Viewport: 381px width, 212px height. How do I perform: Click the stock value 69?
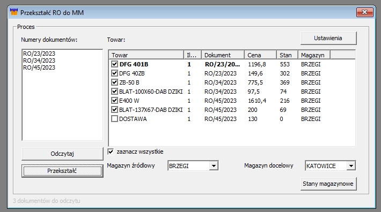click(283, 110)
